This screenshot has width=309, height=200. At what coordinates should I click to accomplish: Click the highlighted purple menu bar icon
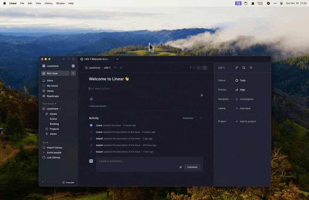tap(238, 3)
